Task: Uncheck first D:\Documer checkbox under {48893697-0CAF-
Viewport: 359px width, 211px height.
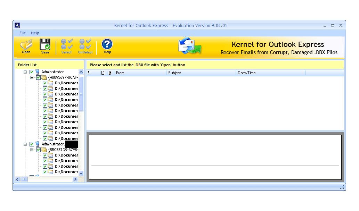Action: click(45, 83)
